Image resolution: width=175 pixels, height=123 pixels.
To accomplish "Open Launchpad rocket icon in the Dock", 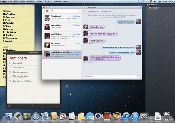I will (18, 116).
